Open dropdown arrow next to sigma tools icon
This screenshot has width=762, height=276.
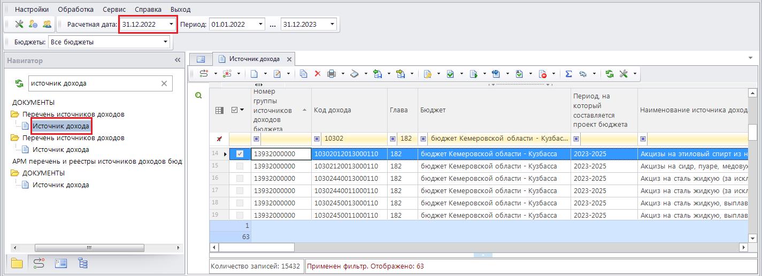coord(594,74)
